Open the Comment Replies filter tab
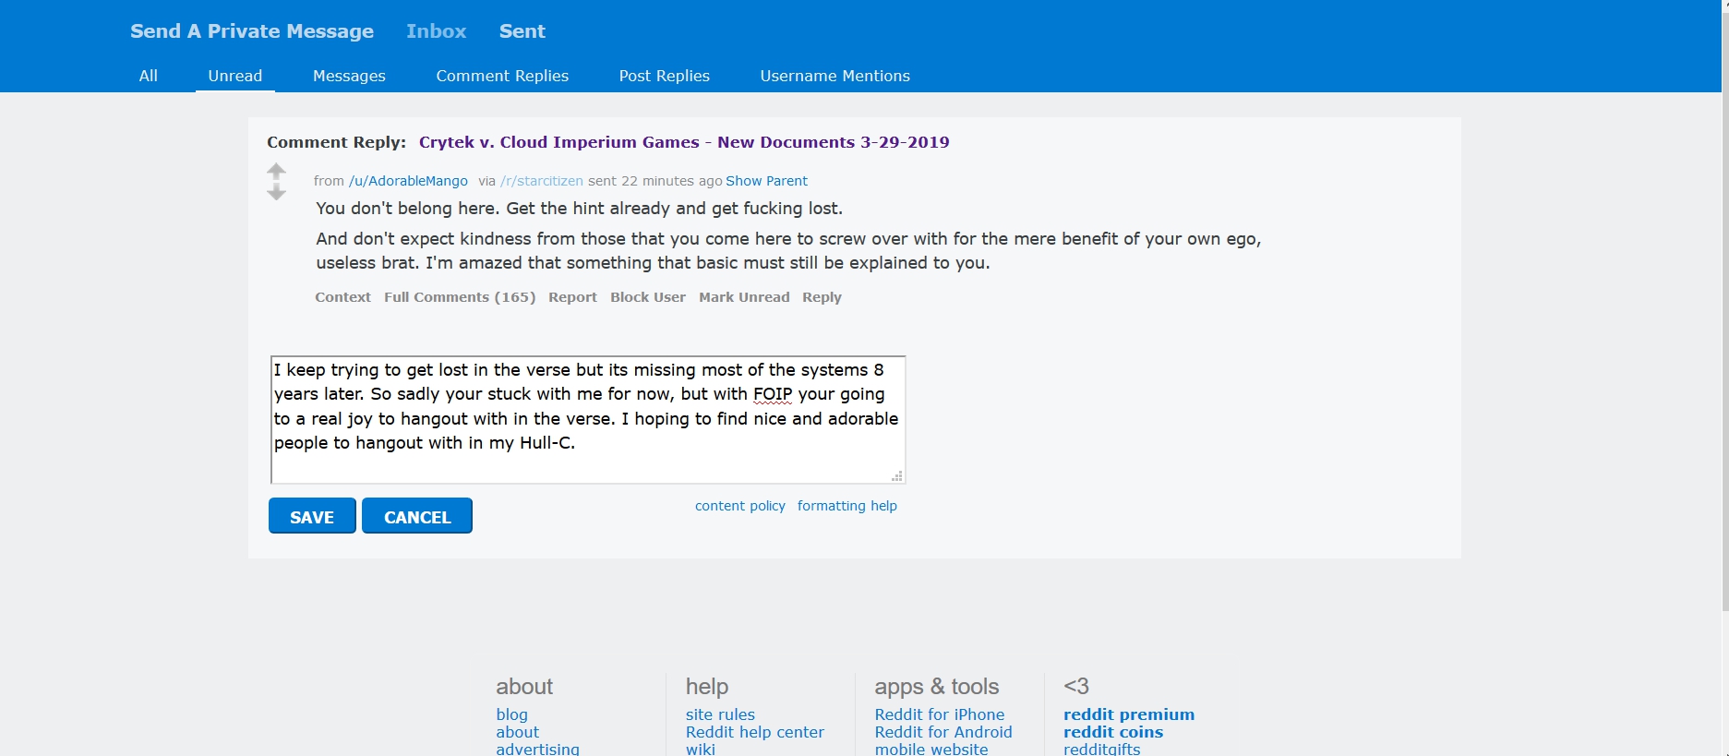The image size is (1729, 756). click(502, 76)
